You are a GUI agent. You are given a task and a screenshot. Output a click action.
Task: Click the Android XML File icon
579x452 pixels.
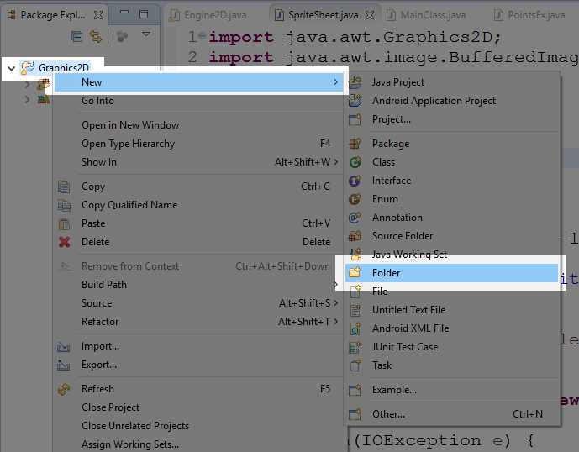pos(355,328)
